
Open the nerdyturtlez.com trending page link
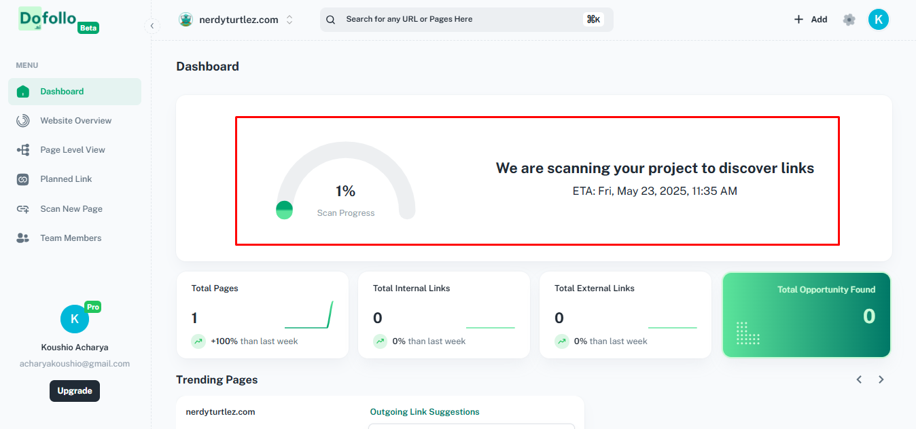tap(220, 412)
